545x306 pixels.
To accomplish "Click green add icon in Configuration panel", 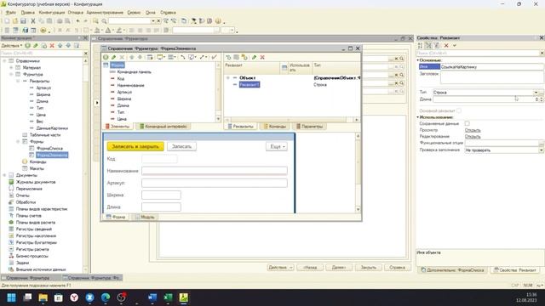I will tap(27, 45).
